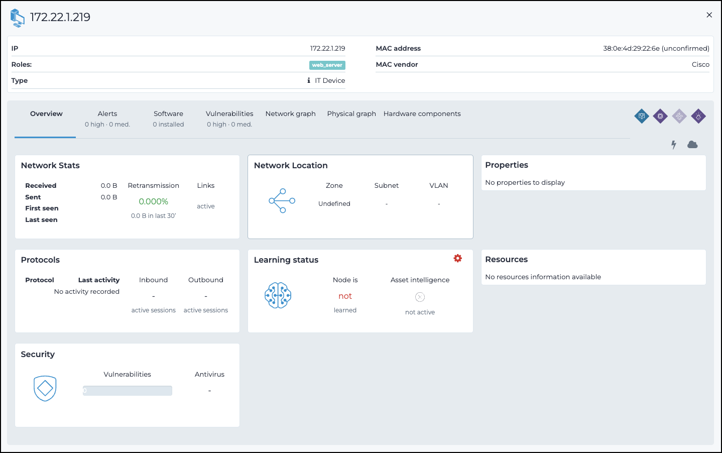
Task: Click the web_server role tag
Action: 327,65
